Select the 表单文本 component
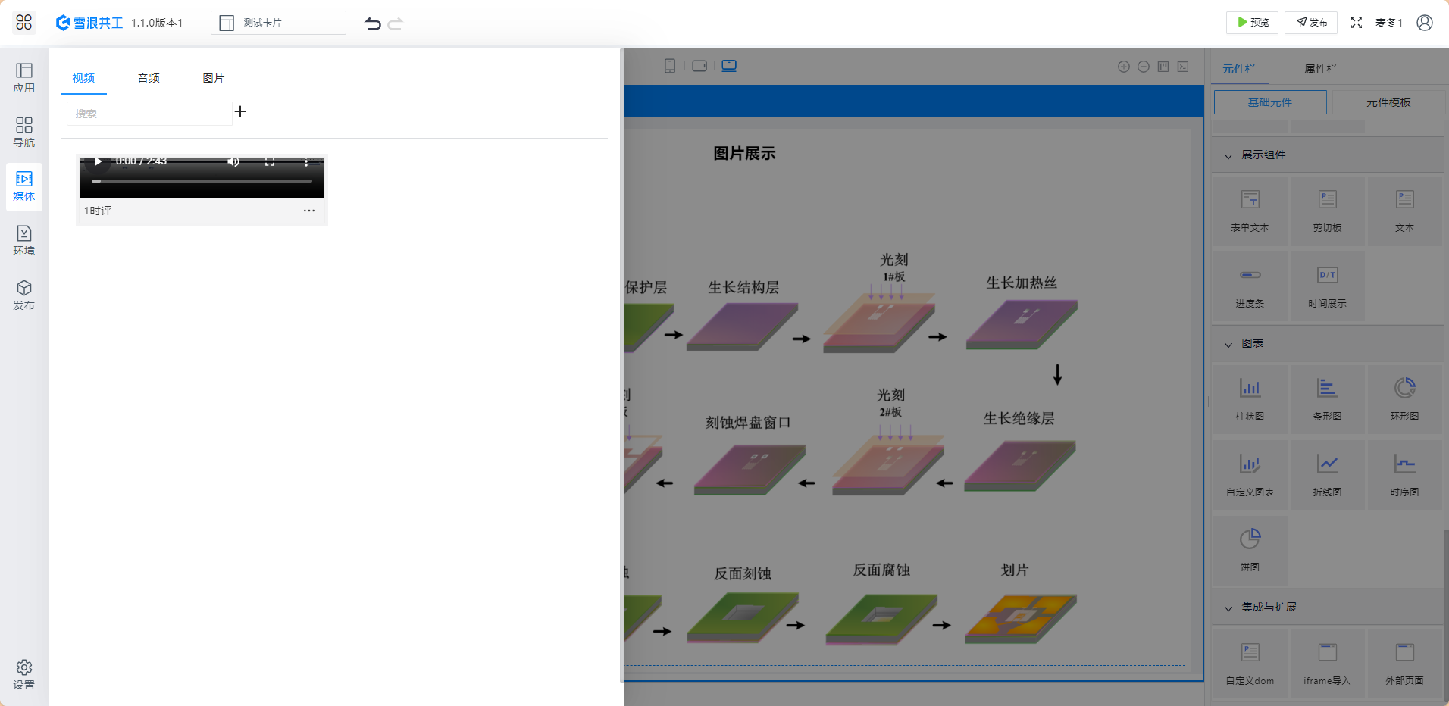The height and width of the screenshot is (706, 1449). coord(1250,211)
